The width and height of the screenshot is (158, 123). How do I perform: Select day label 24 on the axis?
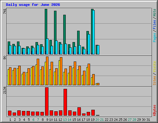tap(116, 120)
